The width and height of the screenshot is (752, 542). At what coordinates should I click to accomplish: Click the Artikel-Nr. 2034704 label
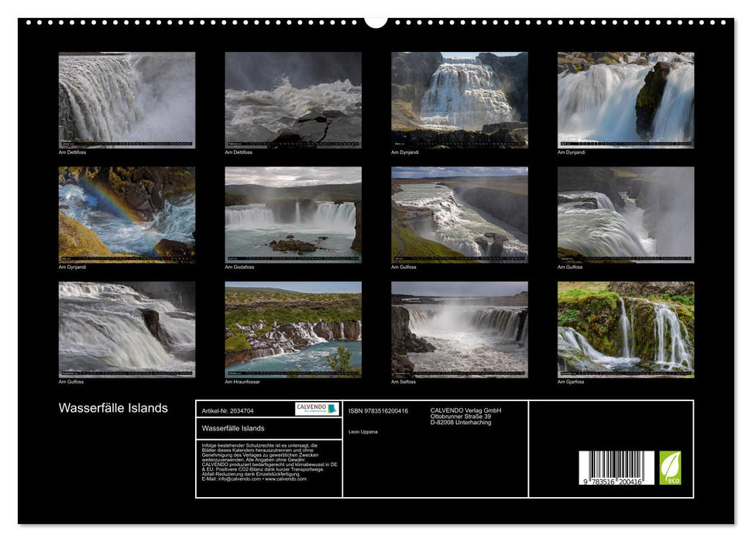coord(228,410)
